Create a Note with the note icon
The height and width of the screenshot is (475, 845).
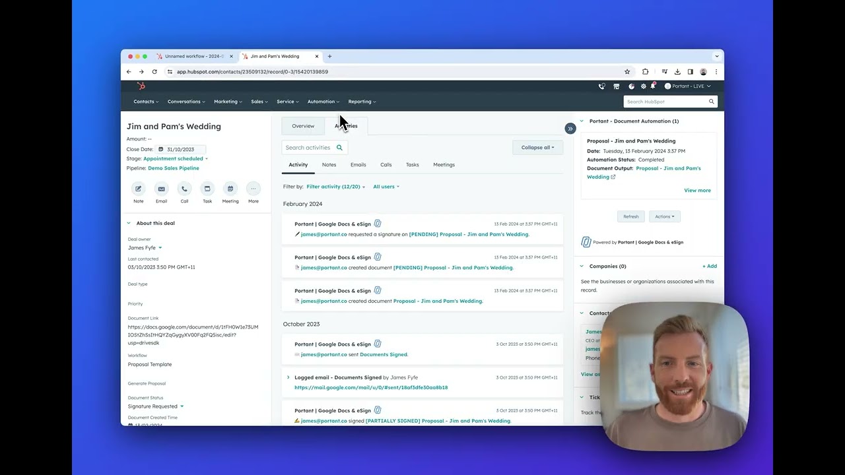pyautogui.click(x=138, y=189)
